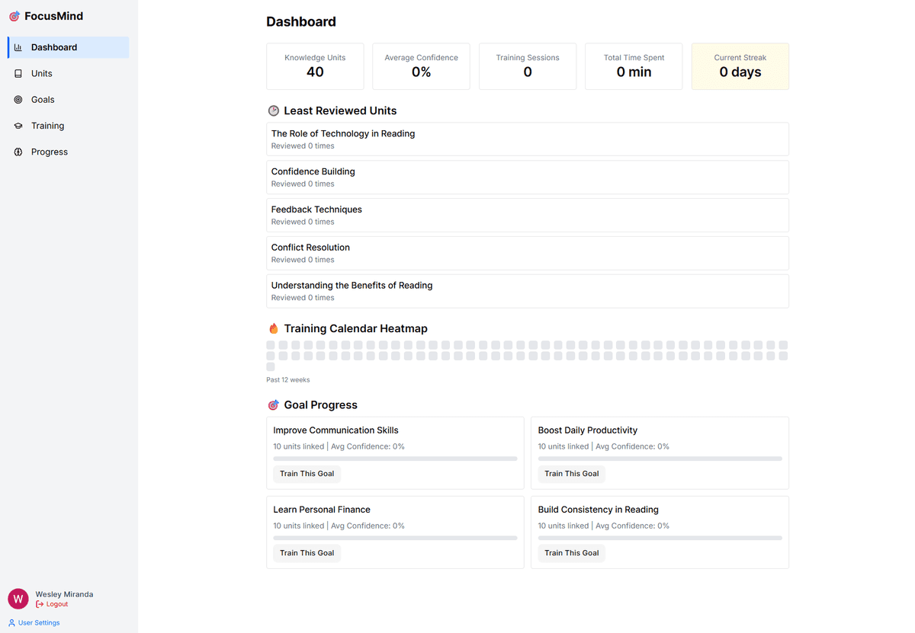Click the Dashboard page heading
Image resolution: width=915 pixels, height=633 pixels.
[301, 22]
